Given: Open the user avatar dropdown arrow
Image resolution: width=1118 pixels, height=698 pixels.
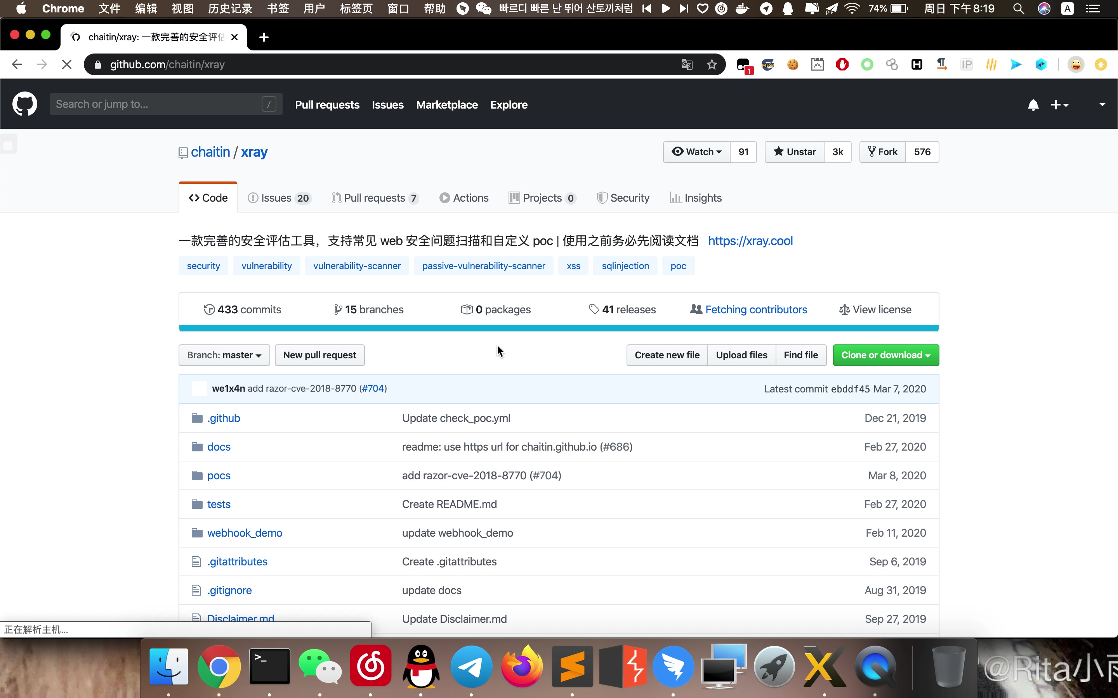Looking at the screenshot, I should 1102,105.
